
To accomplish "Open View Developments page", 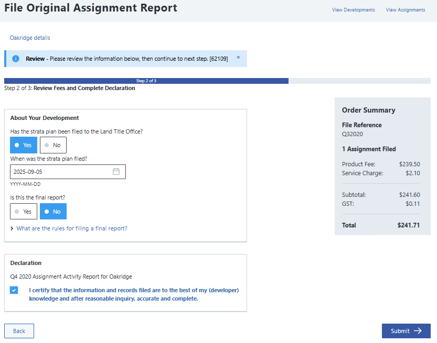I will click(353, 10).
